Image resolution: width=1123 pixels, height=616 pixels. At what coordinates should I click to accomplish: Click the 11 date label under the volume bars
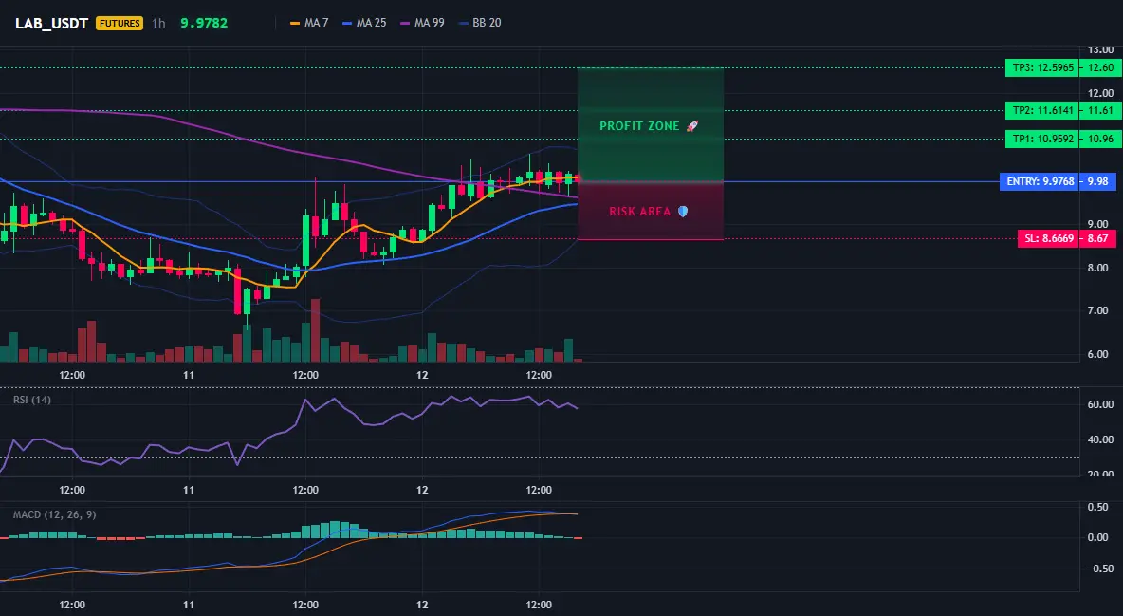[189, 375]
